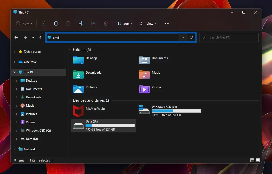Click the Refresh icon beside the address bar
Viewport: 272px width, 174px height.
[x=191, y=37]
